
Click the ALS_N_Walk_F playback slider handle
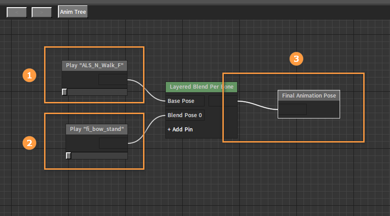point(64,92)
